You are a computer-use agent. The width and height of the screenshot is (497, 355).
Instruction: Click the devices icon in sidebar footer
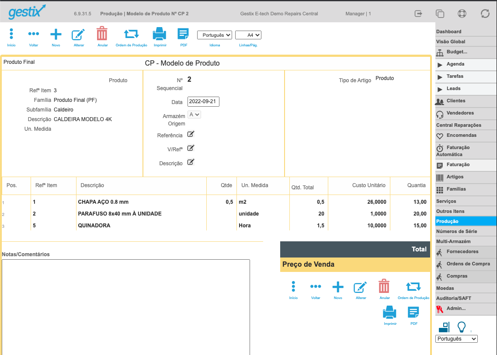click(x=444, y=327)
